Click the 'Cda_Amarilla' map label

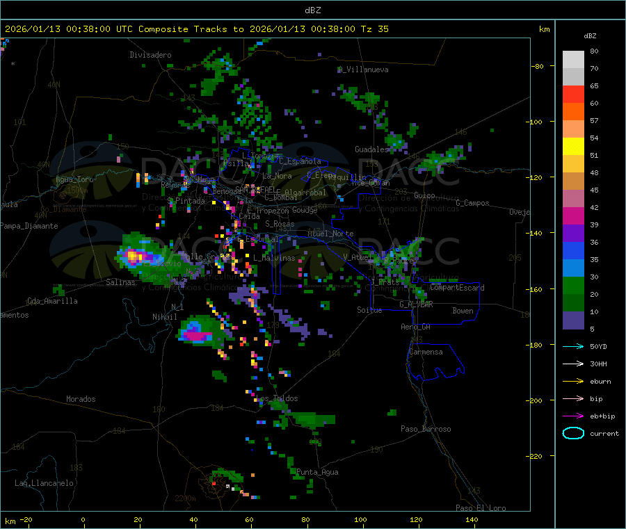pos(52,301)
